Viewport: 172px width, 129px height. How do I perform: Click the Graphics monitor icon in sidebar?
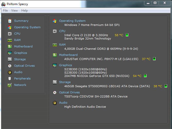coord(10,53)
